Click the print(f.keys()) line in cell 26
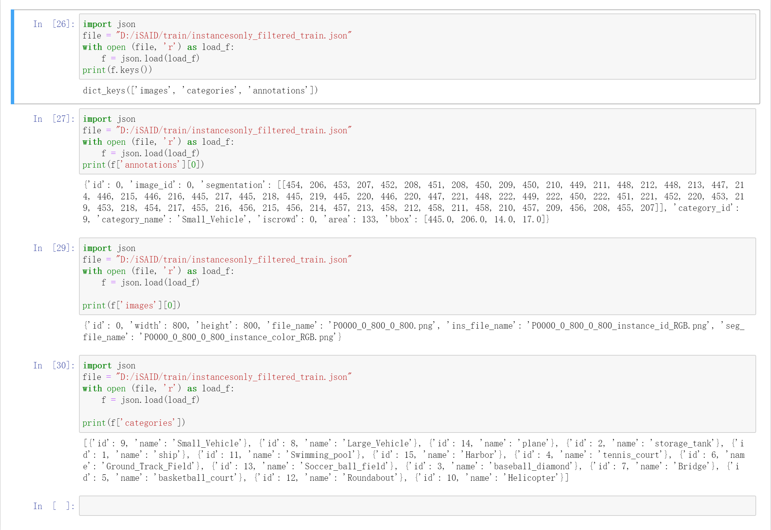This screenshot has height=530, width=771. 117,70
